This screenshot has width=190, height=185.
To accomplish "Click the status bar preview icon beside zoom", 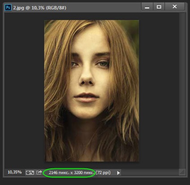I will click(x=30, y=173).
